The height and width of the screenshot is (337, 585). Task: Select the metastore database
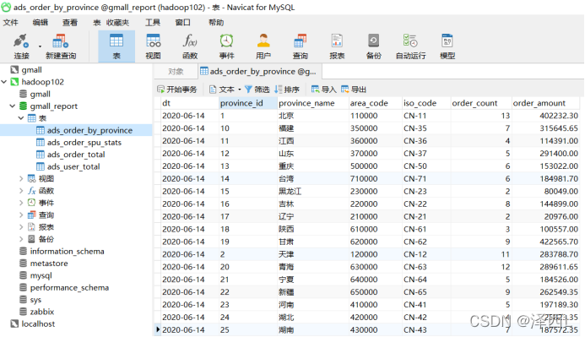pos(49,264)
